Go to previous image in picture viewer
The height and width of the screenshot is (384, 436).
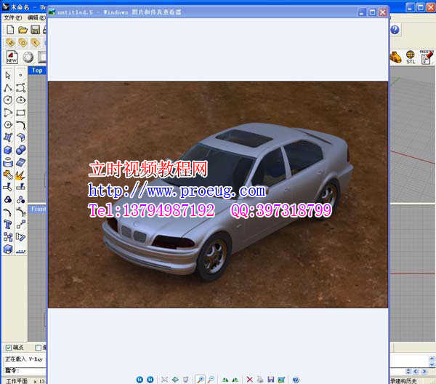pyautogui.click(x=140, y=379)
